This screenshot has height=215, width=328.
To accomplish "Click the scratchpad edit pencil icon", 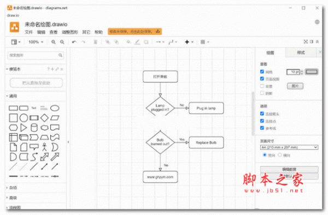I will [57, 69].
